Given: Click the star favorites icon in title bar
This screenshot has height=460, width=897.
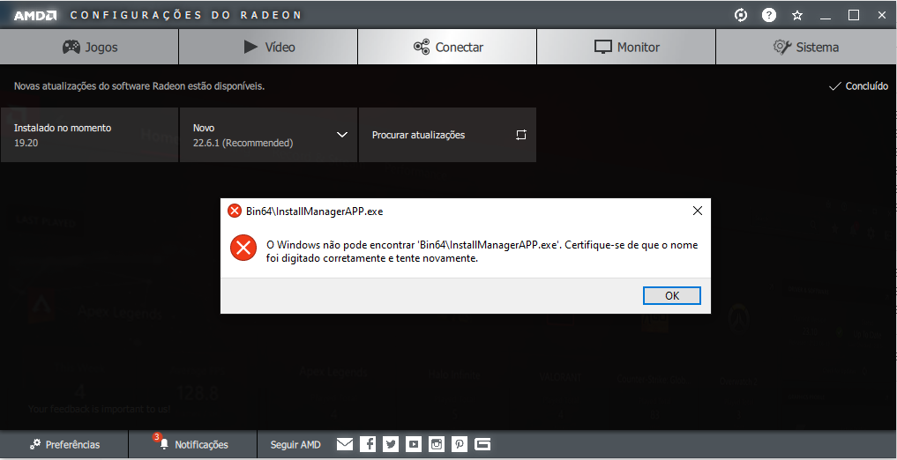Looking at the screenshot, I should coord(796,16).
